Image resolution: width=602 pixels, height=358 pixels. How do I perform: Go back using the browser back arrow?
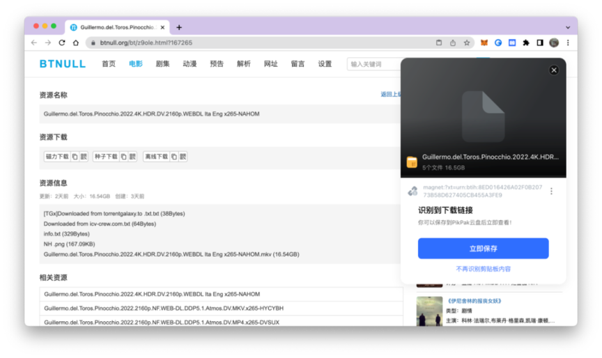[33, 42]
